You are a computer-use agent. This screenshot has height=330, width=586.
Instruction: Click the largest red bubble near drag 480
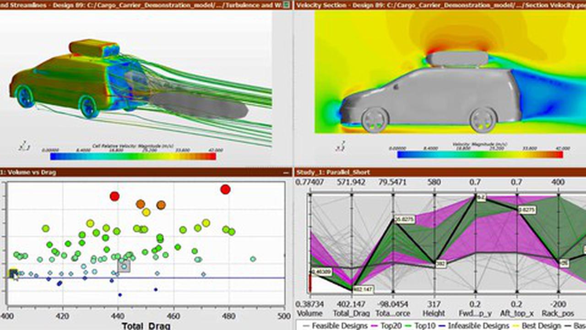[225, 189]
